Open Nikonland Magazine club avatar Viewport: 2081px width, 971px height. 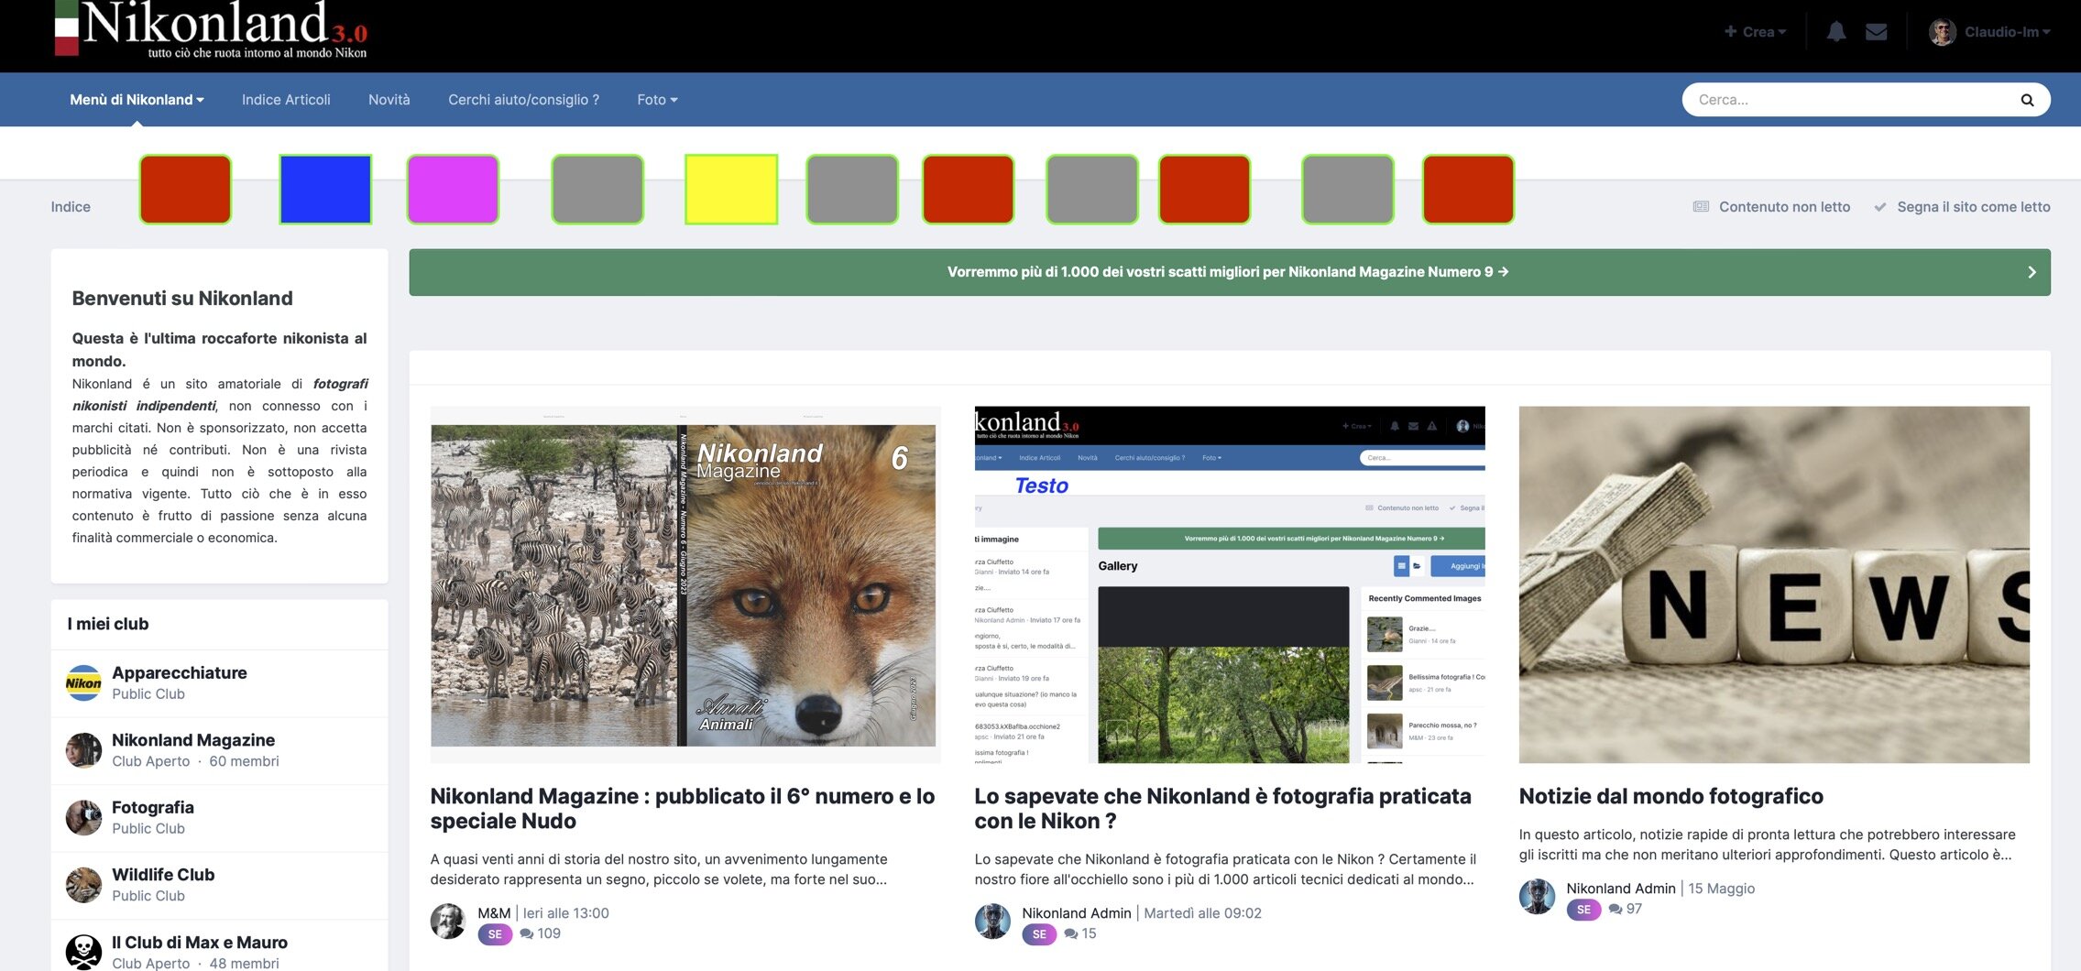coord(83,750)
